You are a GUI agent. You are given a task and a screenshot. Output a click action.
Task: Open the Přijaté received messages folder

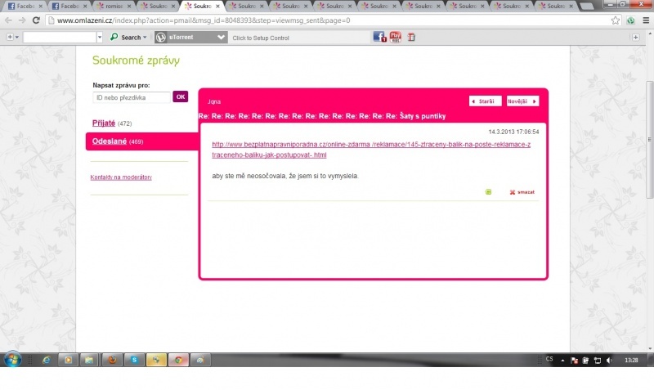tap(104, 123)
